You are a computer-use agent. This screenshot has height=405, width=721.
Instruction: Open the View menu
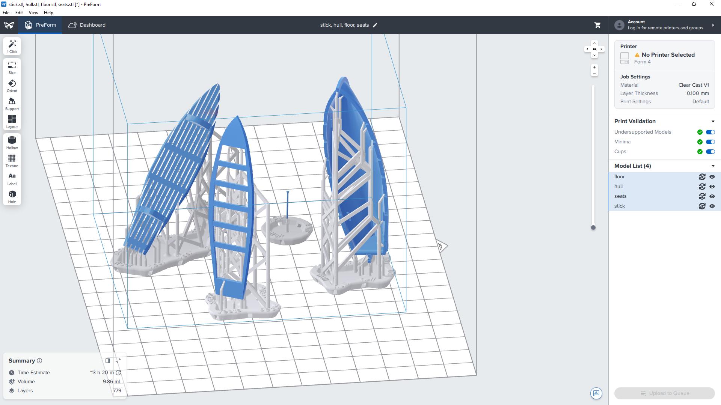click(x=33, y=13)
